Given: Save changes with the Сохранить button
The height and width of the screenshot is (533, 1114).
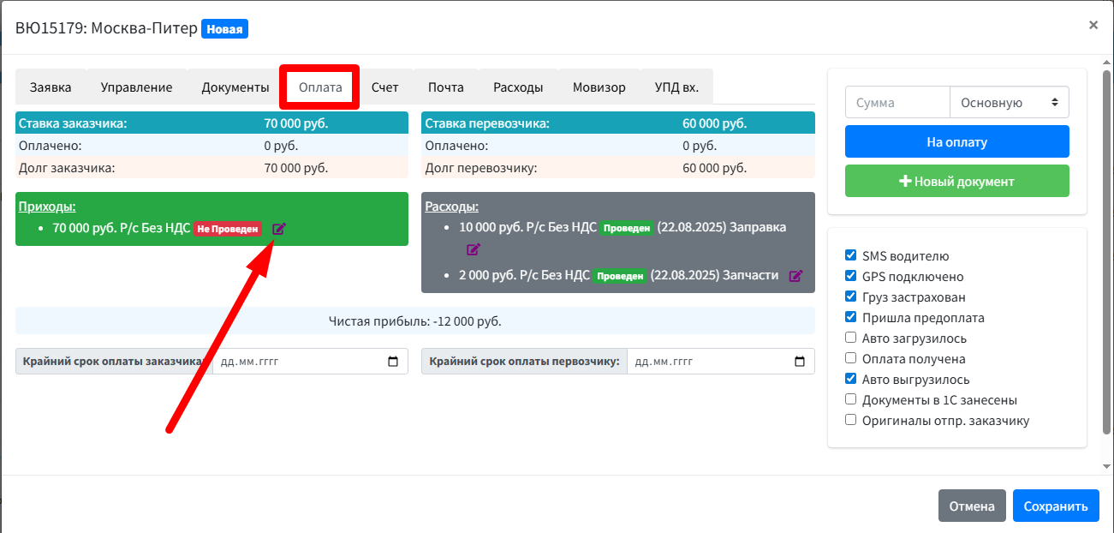Looking at the screenshot, I should [x=1055, y=506].
